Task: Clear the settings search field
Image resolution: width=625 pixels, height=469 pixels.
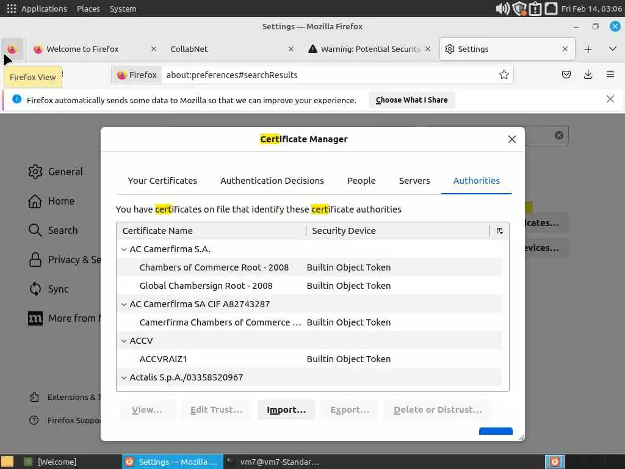Action: click(x=559, y=135)
